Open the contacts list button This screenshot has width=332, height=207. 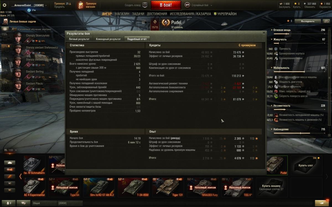tap(8, 203)
